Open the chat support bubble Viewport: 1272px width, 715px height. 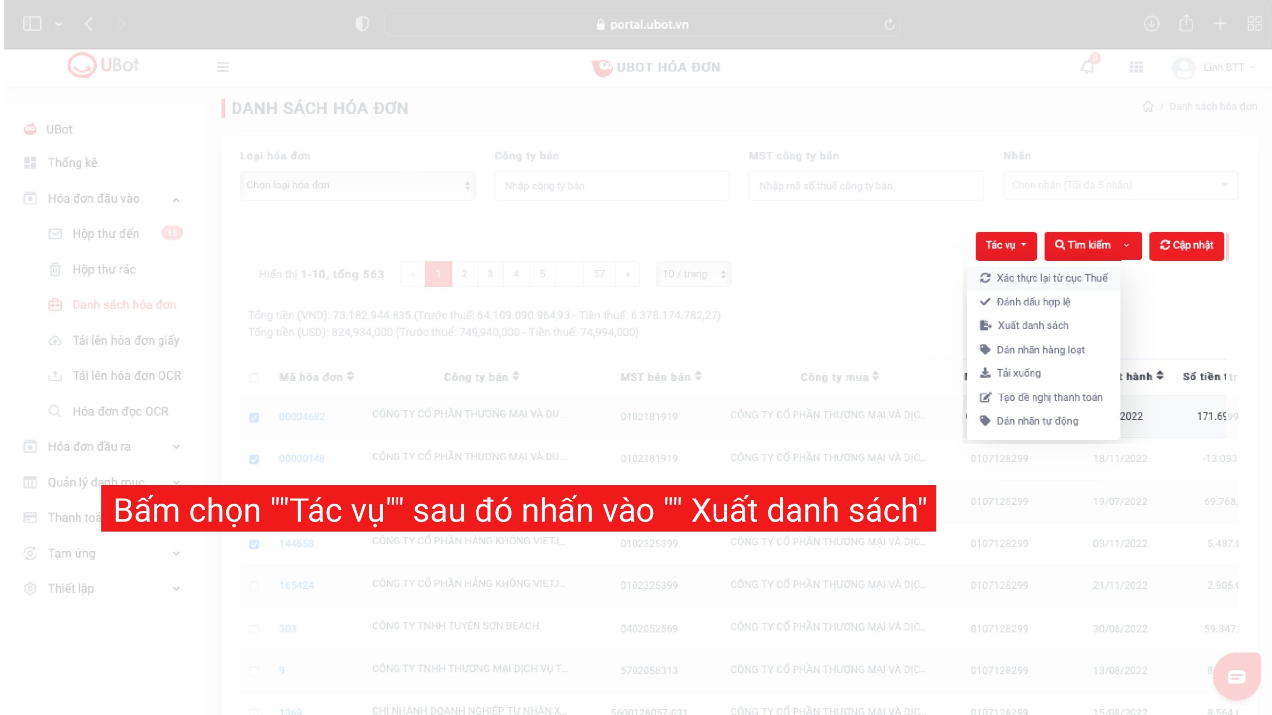point(1236,677)
